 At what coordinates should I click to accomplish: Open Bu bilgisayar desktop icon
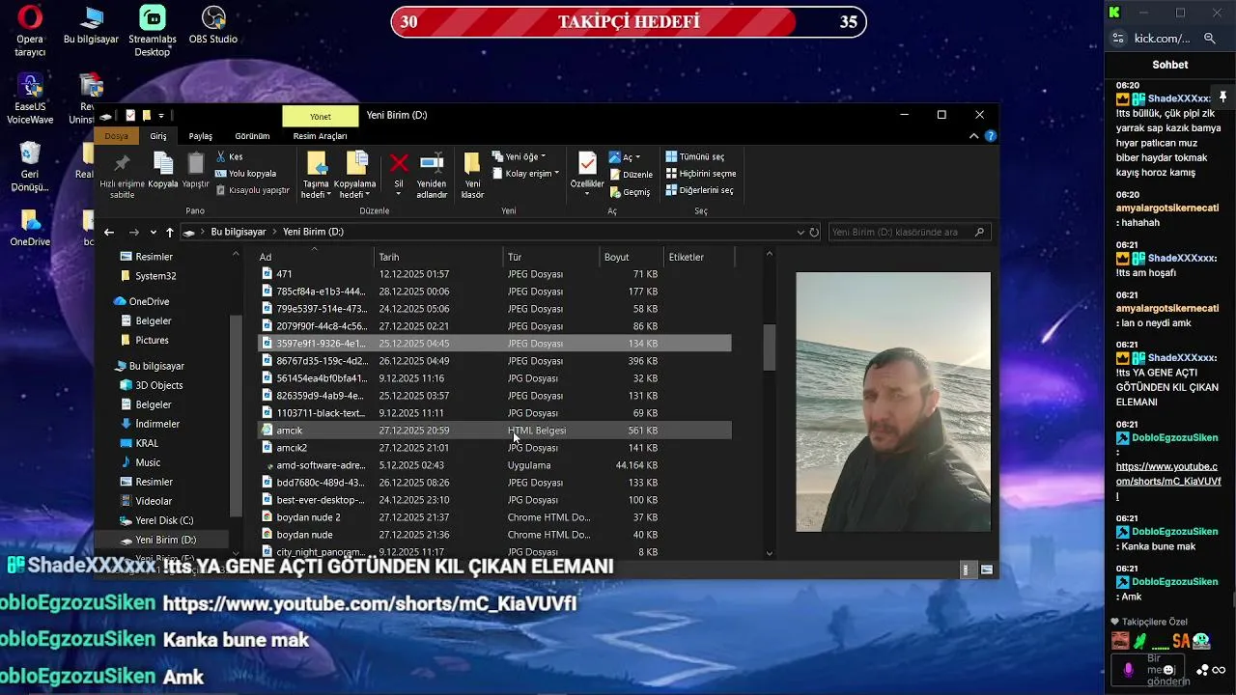pyautogui.click(x=91, y=25)
